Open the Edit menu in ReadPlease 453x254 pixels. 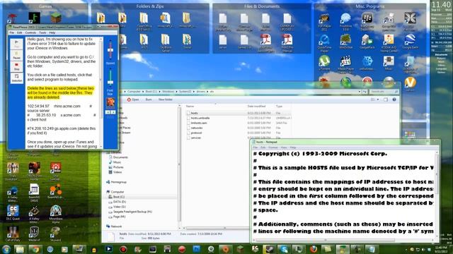19,32
